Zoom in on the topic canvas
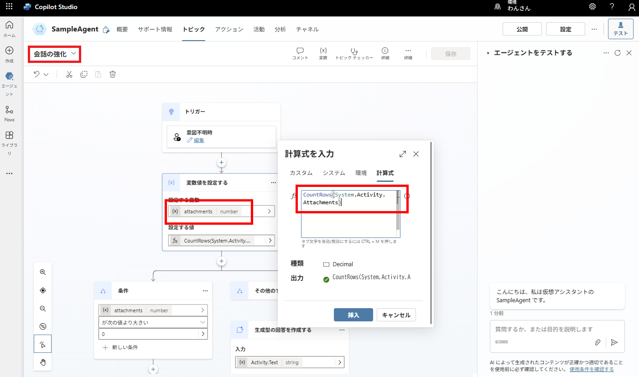The height and width of the screenshot is (377, 639). 42,272
